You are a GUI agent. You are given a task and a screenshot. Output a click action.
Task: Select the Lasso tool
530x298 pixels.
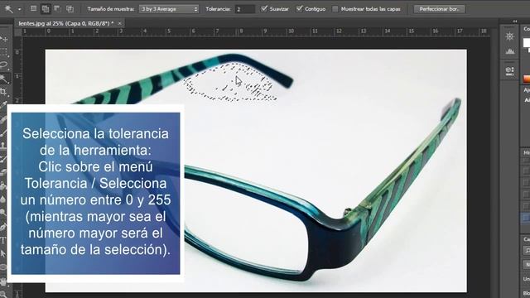[3, 65]
